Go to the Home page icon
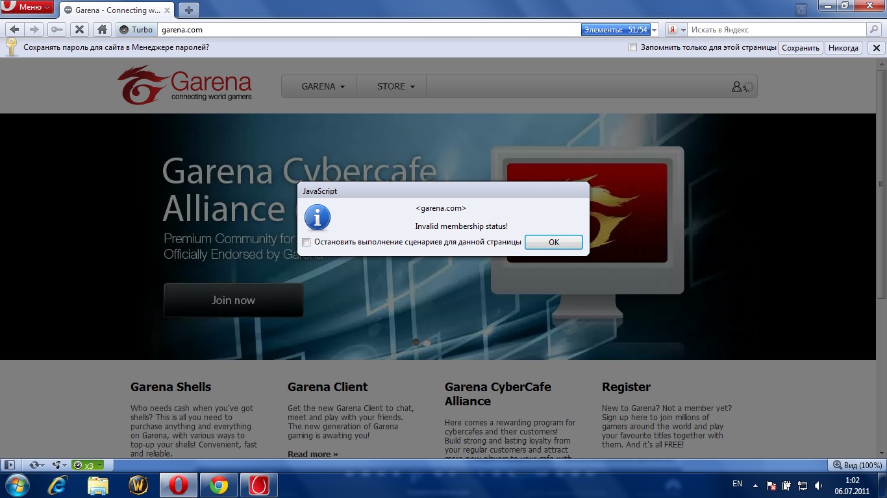 tap(101, 29)
